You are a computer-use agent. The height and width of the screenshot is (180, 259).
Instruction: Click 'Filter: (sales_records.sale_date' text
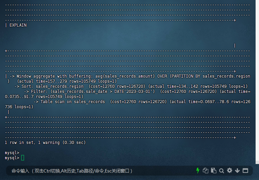click(x=69, y=92)
